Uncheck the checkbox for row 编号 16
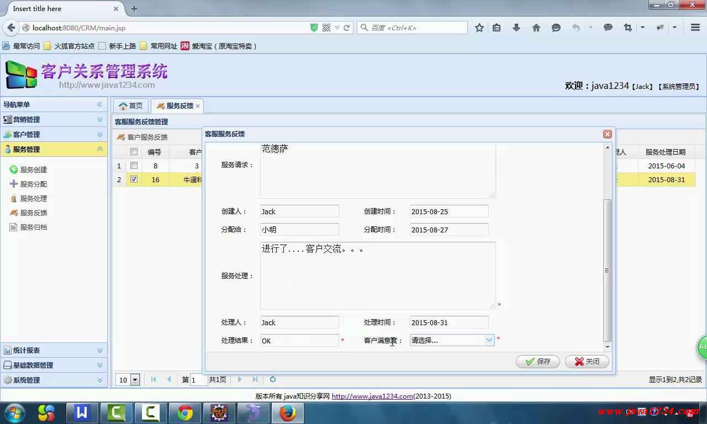Screen dimensions: 707x424 tap(134, 179)
